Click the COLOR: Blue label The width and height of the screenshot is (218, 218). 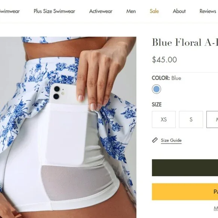[167, 78]
